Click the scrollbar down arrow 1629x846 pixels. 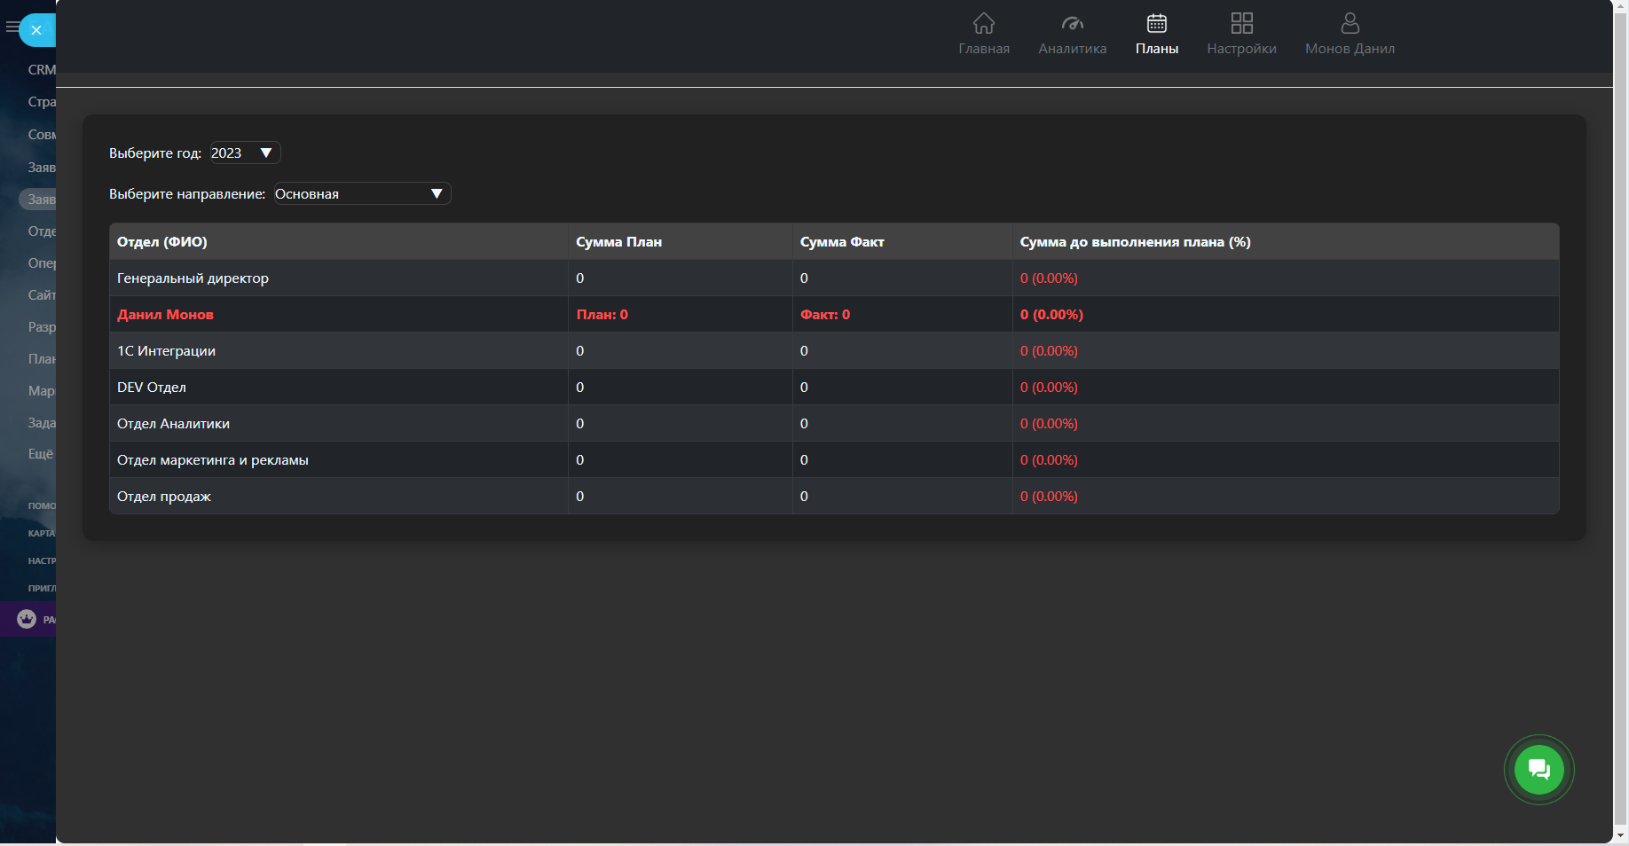pos(1621,835)
